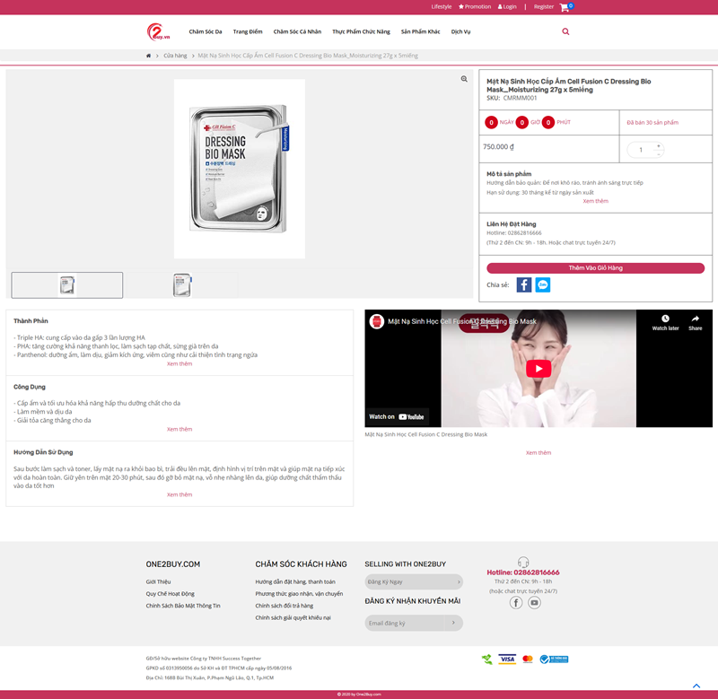The height and width of the screenshot is (699, 718).
Task: Click the search magnifier icon in header
Action: [565, 31]
